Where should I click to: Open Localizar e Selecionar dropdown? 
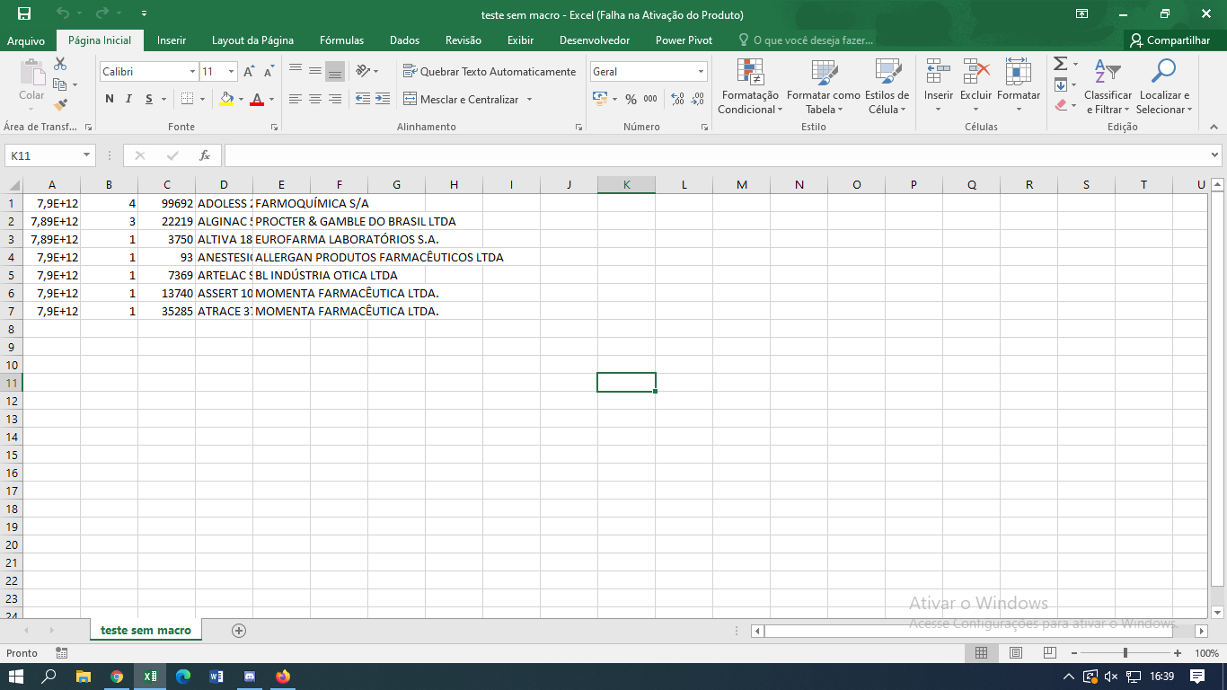[x=1164, y=86]
